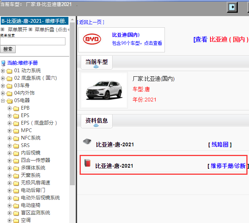The image size is (249, 223).
Task: Click the red repair manual book icon
Action: pyautogui.click(x=87, y=163)
